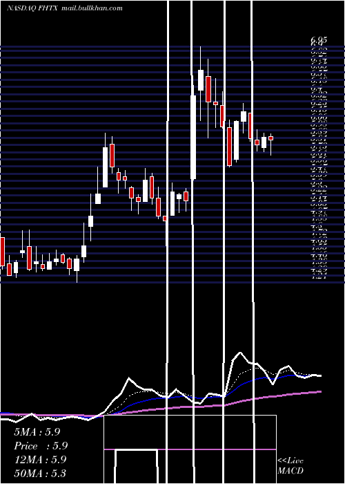Image resolution: width=345 pixels, height=484 pixels.
Task: Click the mail.bullkhan.com text
Action: pos(92,8)
